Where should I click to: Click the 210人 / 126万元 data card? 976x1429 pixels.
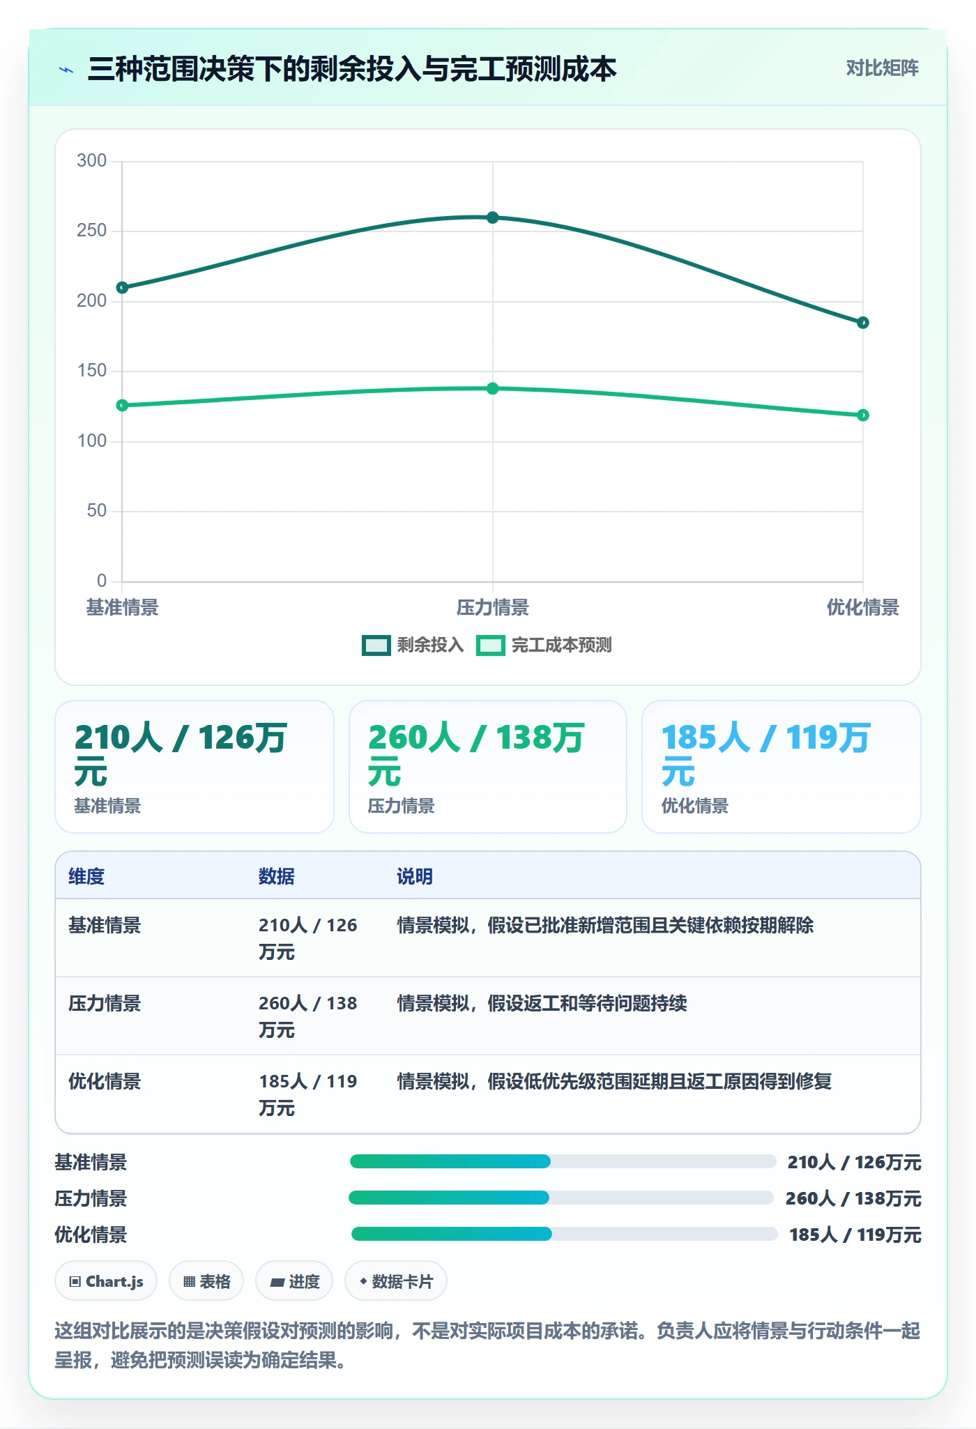[195, 767]
